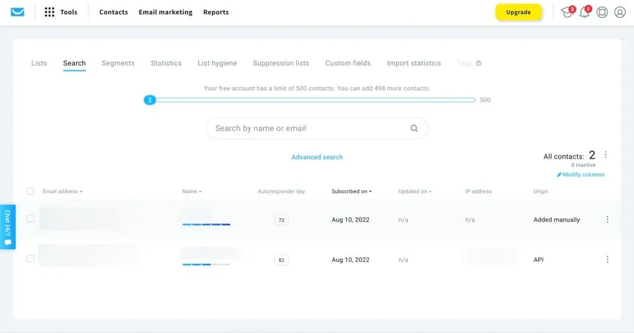
Task: Open the three-dot menu beside All contacts
Action: [x=605, y=155]
